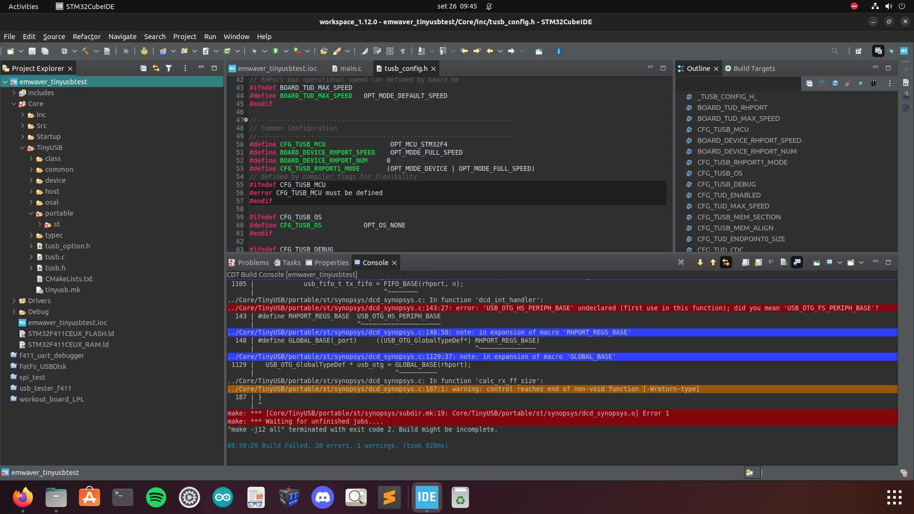The width and height of the screenshot is (914, 514).
Task: Click the Build hammer icon
Action: point(86,51)
